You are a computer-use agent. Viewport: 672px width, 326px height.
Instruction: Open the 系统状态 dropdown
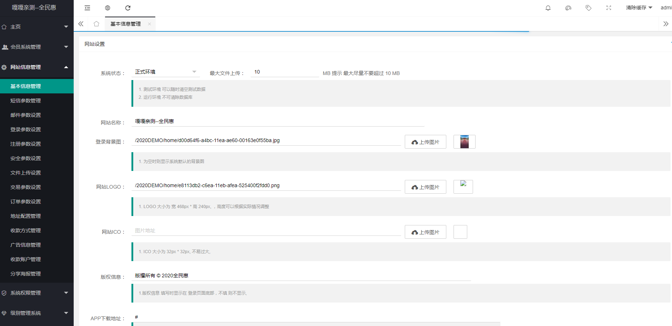(165, 72)
